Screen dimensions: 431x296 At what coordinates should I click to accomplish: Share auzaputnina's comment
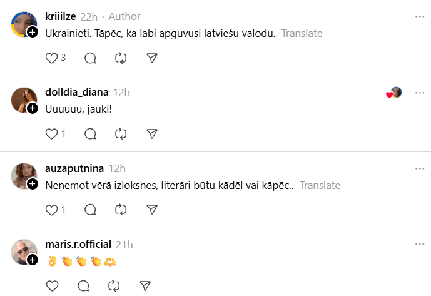point(151,210)
